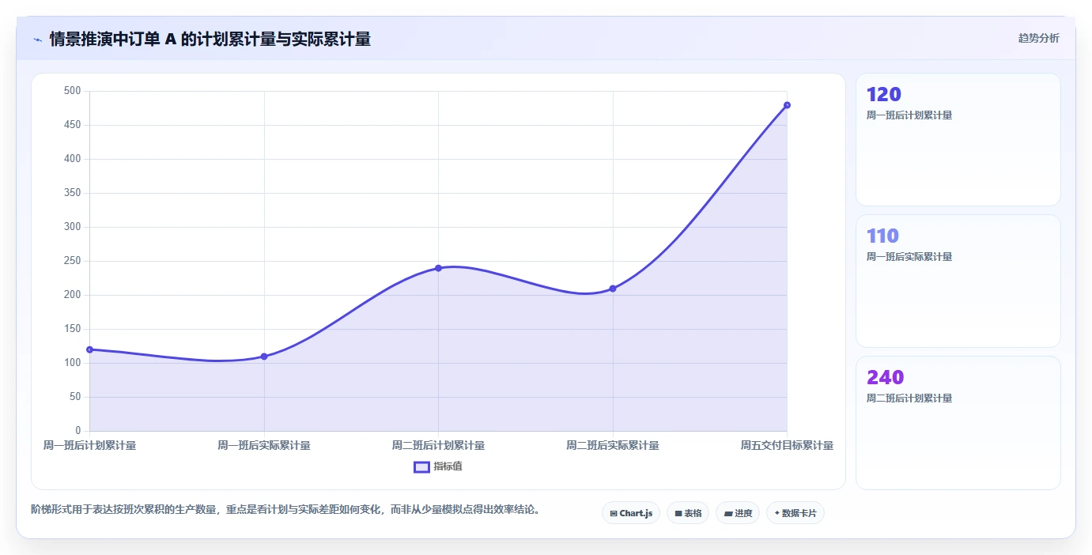The image size is (1092, 555).
Task: Click the lightning icon beside the title
Action: click(37, 40)
